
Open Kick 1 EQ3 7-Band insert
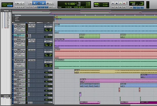(x=32, y=25)
